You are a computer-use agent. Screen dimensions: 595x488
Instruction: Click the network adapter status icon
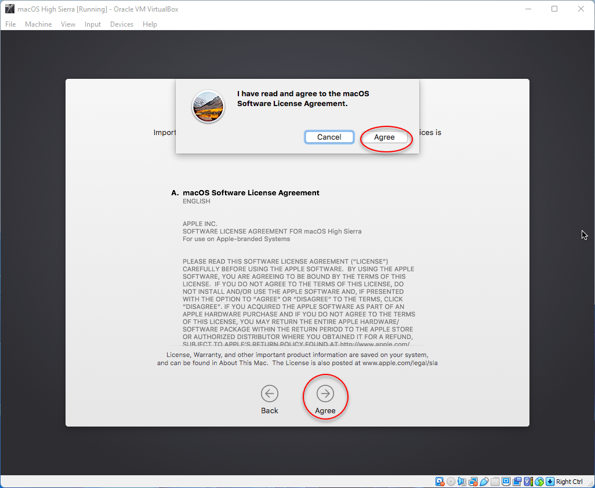[473, 482]
